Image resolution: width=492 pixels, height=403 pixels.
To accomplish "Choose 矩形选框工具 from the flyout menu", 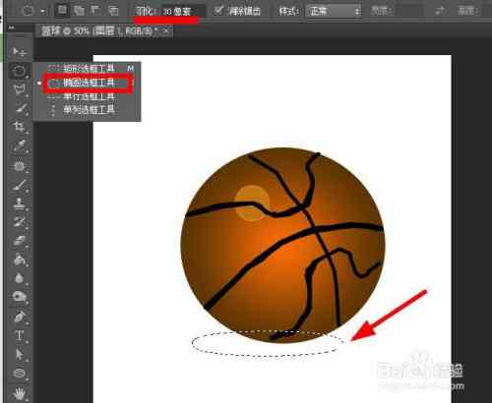I will tap(88, 69).
